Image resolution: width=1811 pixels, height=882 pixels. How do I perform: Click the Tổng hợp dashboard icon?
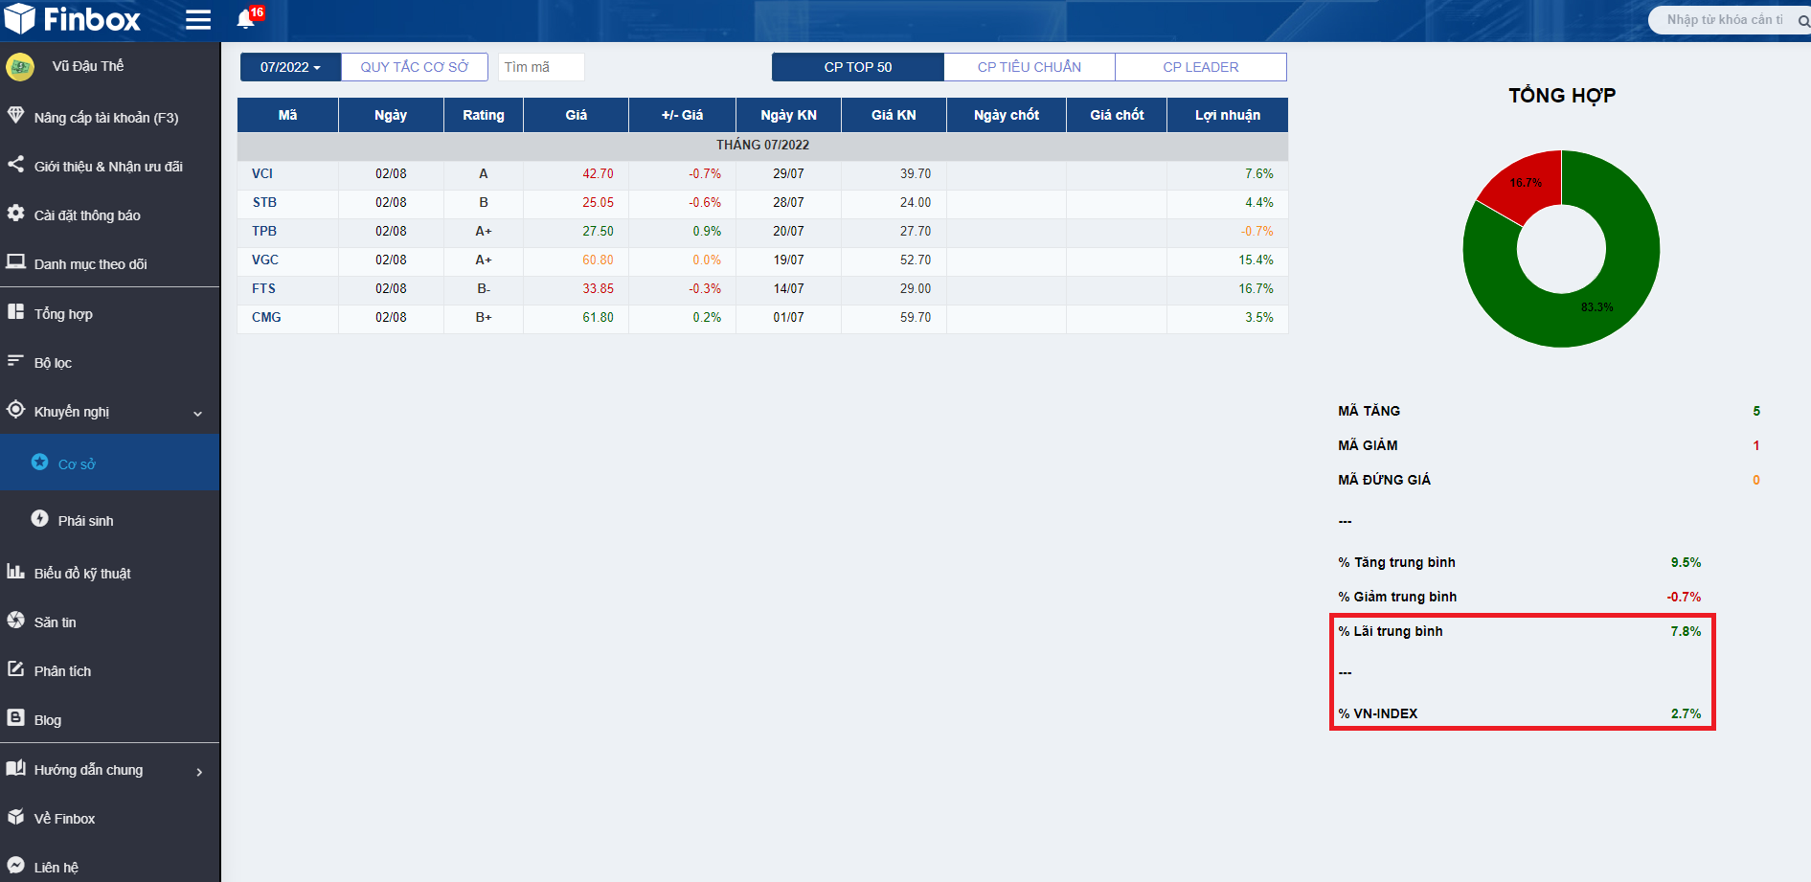(15, 311)
